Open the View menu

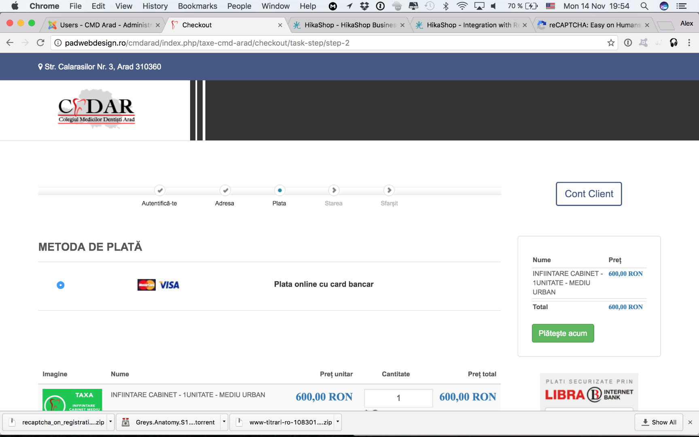pyautogui.click(x=124, y=6)
